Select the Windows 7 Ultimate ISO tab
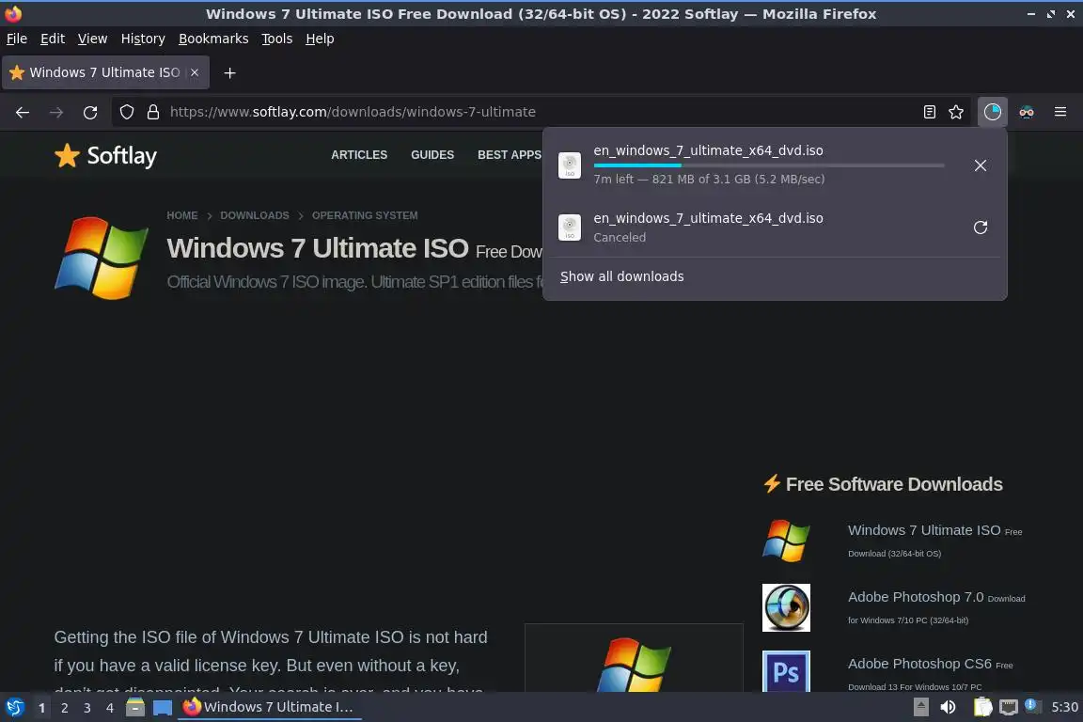The image size is (1083, 722). tap(105, 72)
